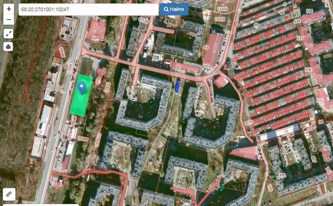The height and width of the screenshot is (206, 333).
Task: Click parcel label 752
Action: click(179, 68)
